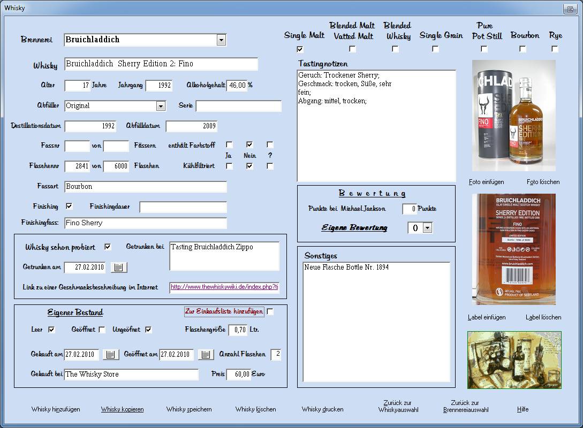This screenshot has height=428, width=583.
Task: Click the Alkoholgehalt field
Action: point(237,86)
